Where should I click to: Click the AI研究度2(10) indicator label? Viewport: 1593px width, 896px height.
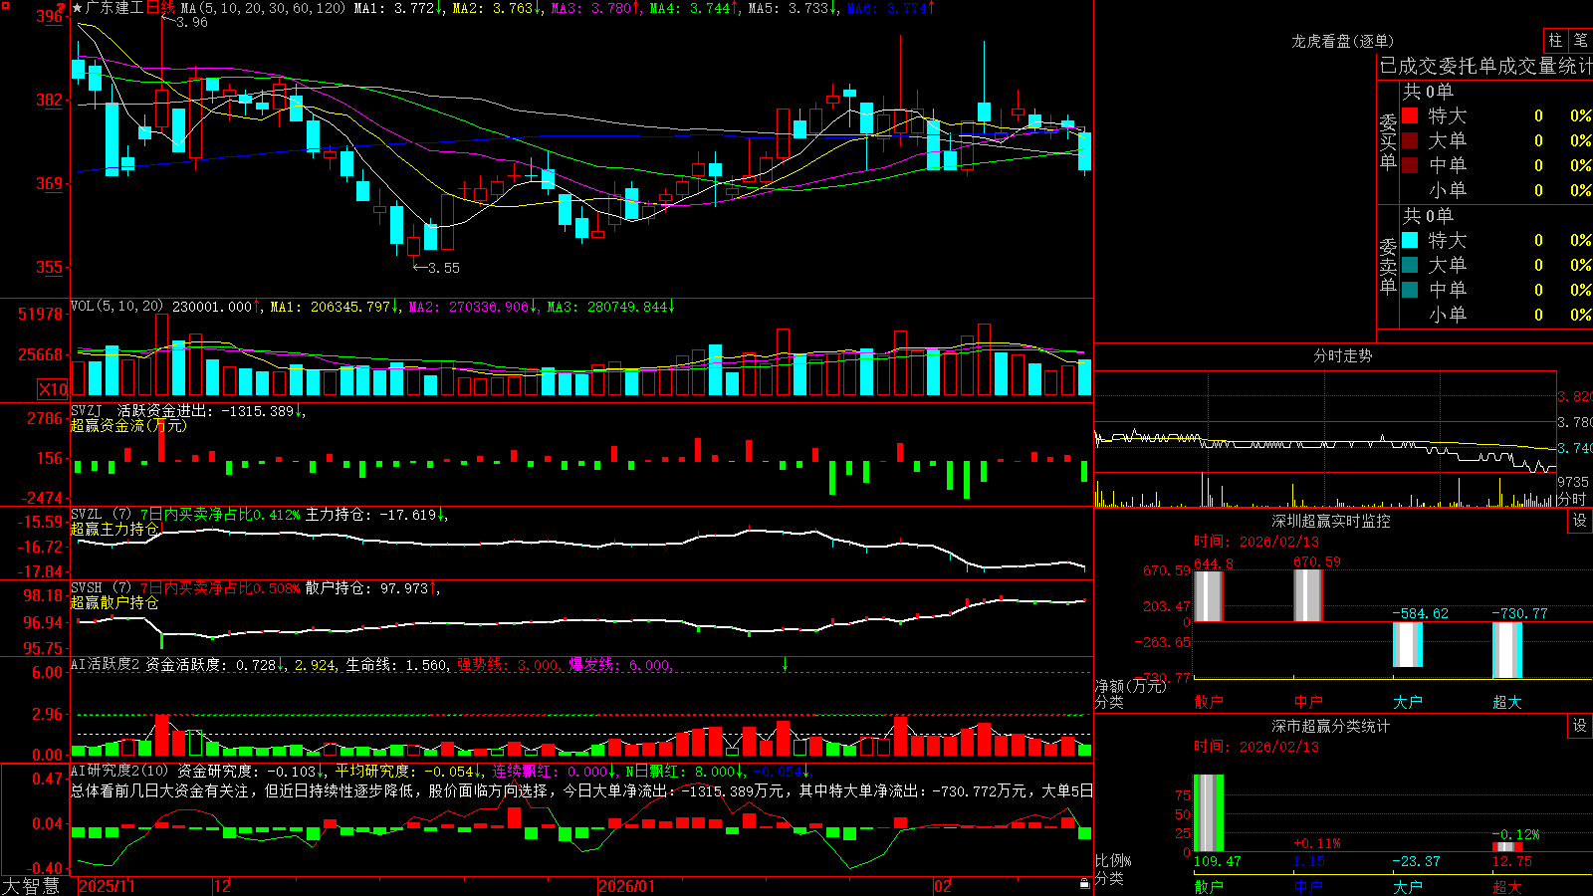coord(120,772)
